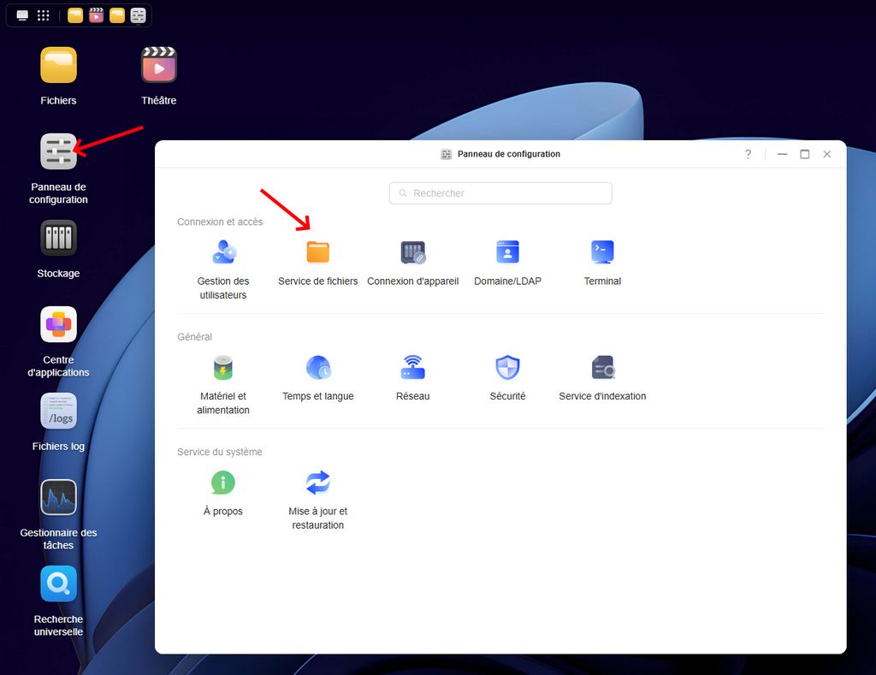Open Connexion d'appareil settings
Viewport: 876px width, 675px height.
click(412, 252)
